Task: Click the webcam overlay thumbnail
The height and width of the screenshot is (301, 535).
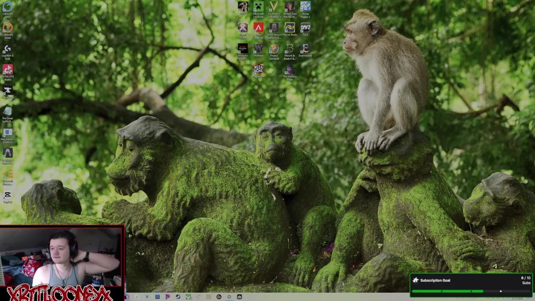Action: (62, 257)
